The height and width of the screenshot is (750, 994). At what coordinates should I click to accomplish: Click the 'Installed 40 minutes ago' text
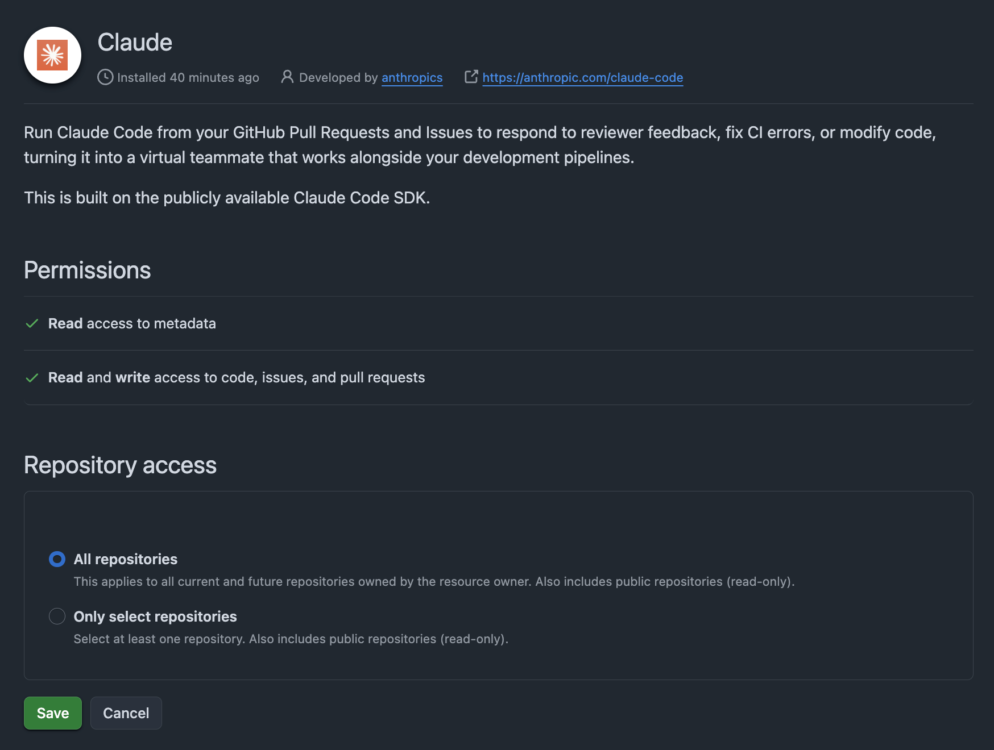point(188,78)
